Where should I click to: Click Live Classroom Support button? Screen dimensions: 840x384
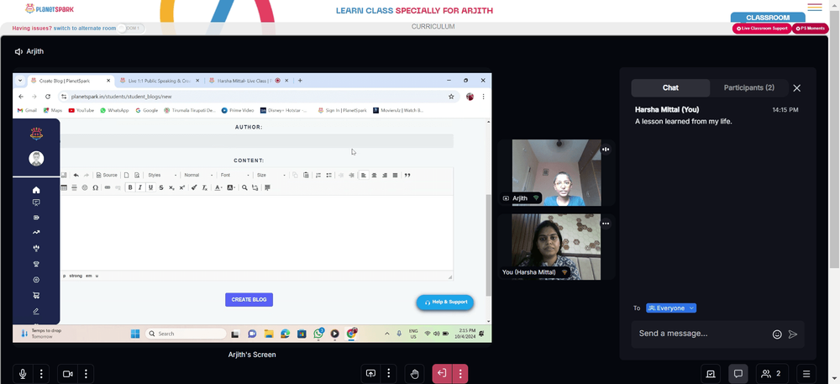[762, 29]
